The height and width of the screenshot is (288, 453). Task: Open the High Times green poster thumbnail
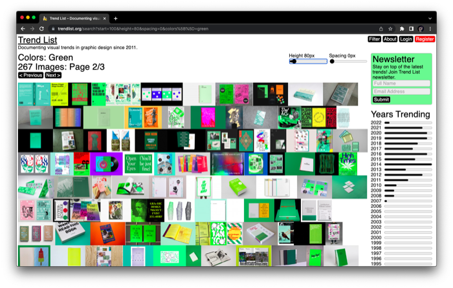(x=348, y=164)
